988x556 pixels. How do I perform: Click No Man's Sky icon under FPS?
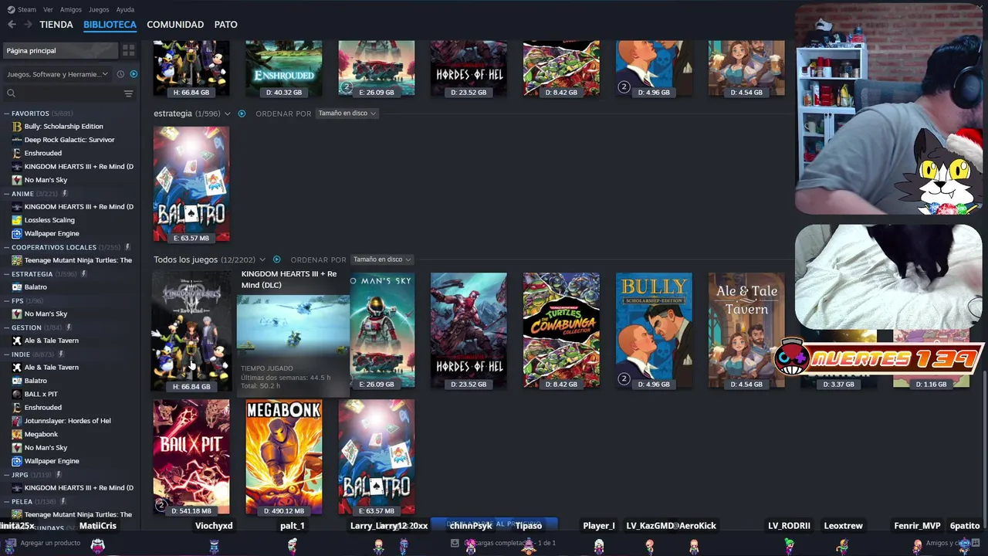click(17, 314)
